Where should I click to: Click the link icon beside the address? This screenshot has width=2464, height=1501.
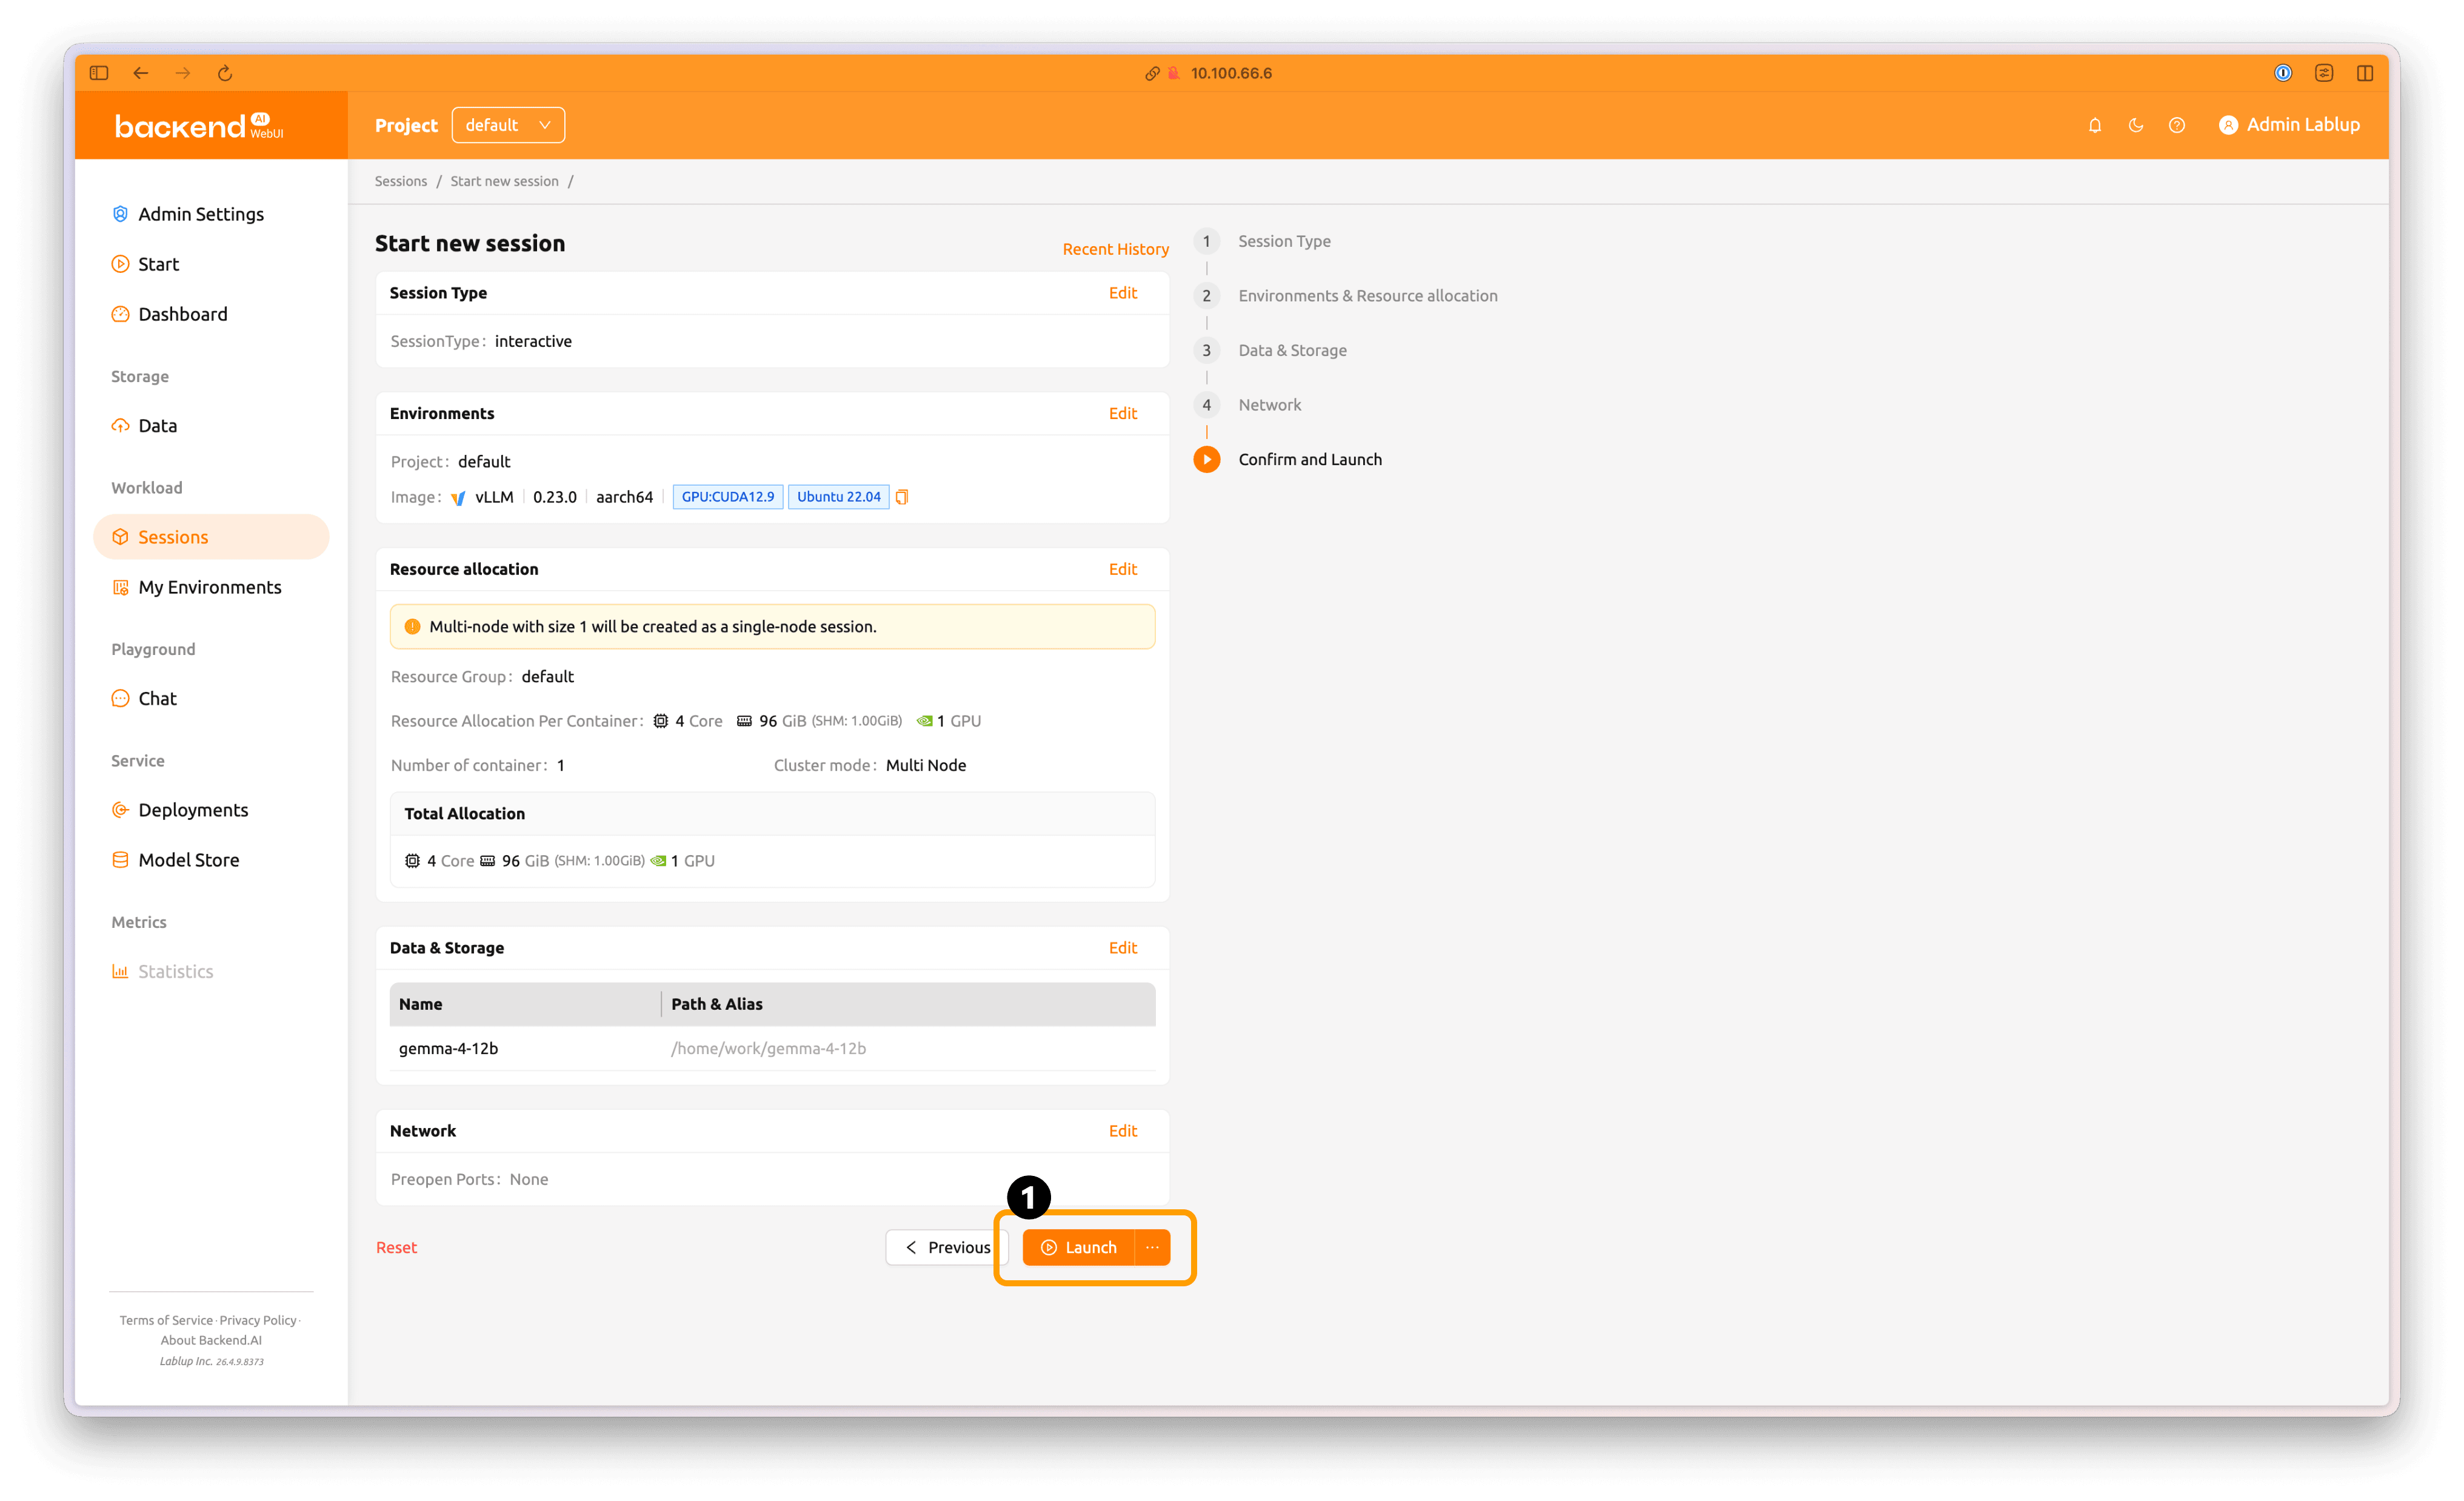(1152, 73)
